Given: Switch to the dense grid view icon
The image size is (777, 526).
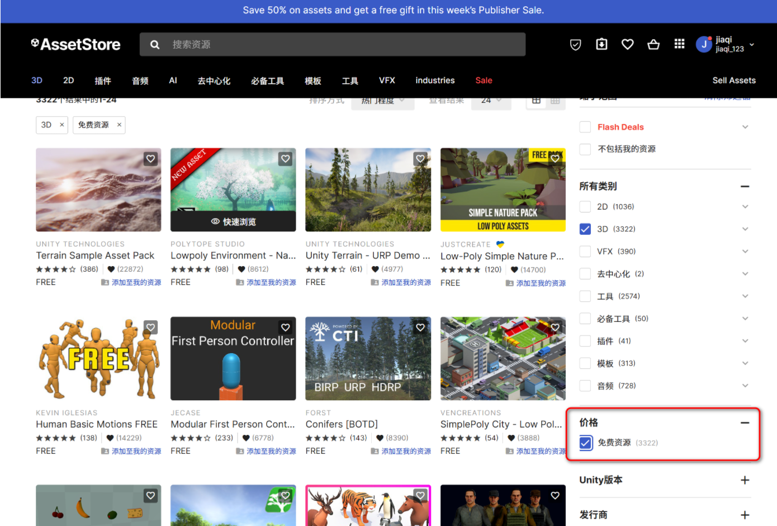Looking at the screenshot, I should point(555,99).
